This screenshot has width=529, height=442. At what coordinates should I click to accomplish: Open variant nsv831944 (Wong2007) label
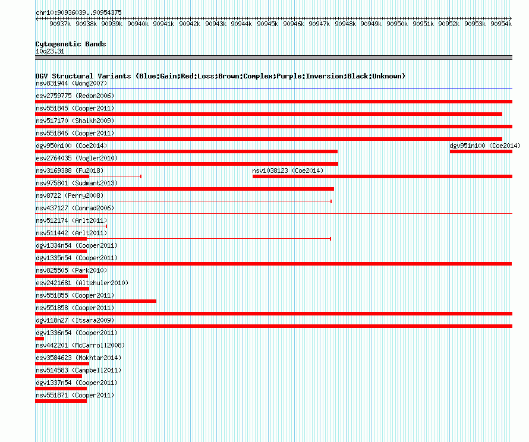point(71,83)
